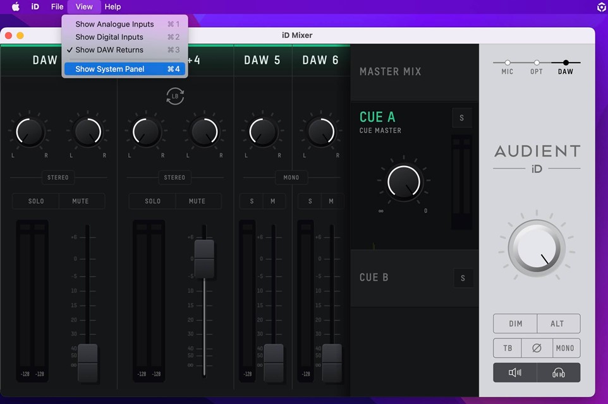Image resolution: width=608 pixels, height=404 pixels.
Task: Open the Apple menu
Action: [16, 6]
